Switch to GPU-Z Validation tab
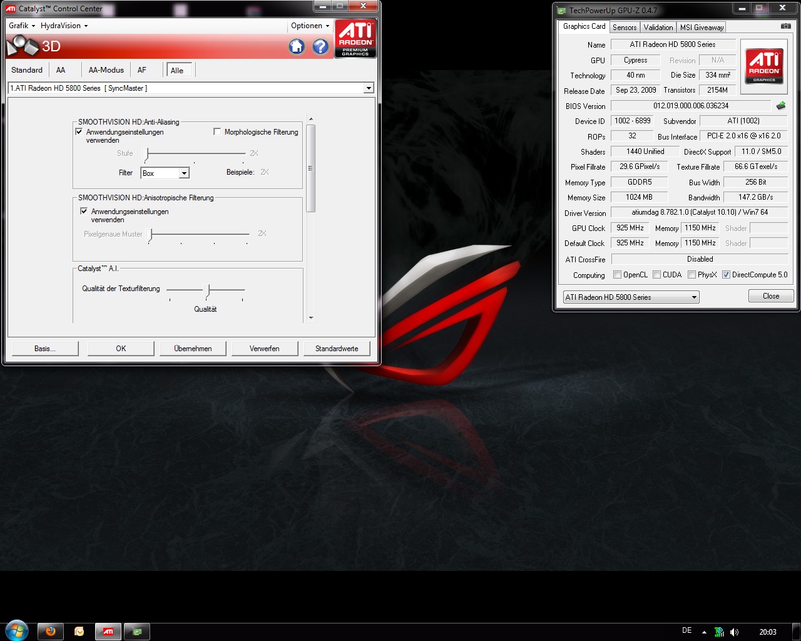 coord(658,27)
